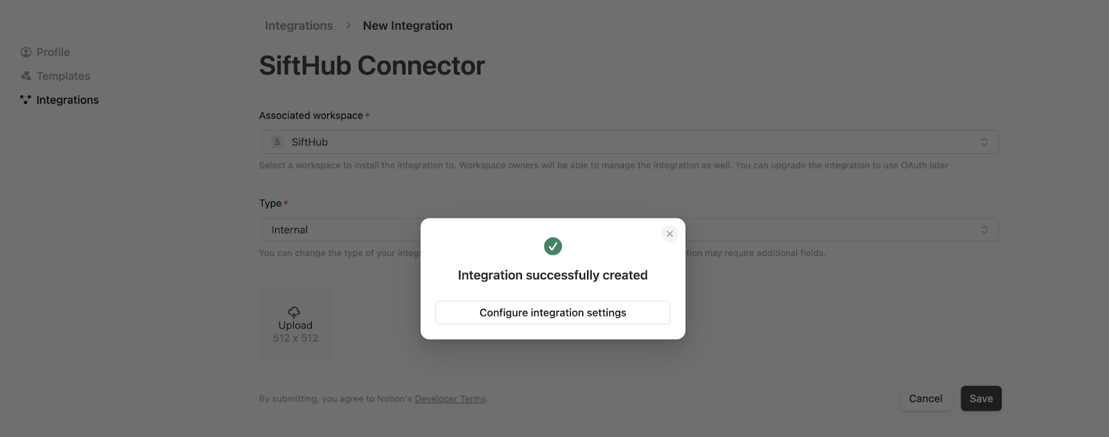
Task: Click the SiftHub Connector heading
Action: coord(372,66)
